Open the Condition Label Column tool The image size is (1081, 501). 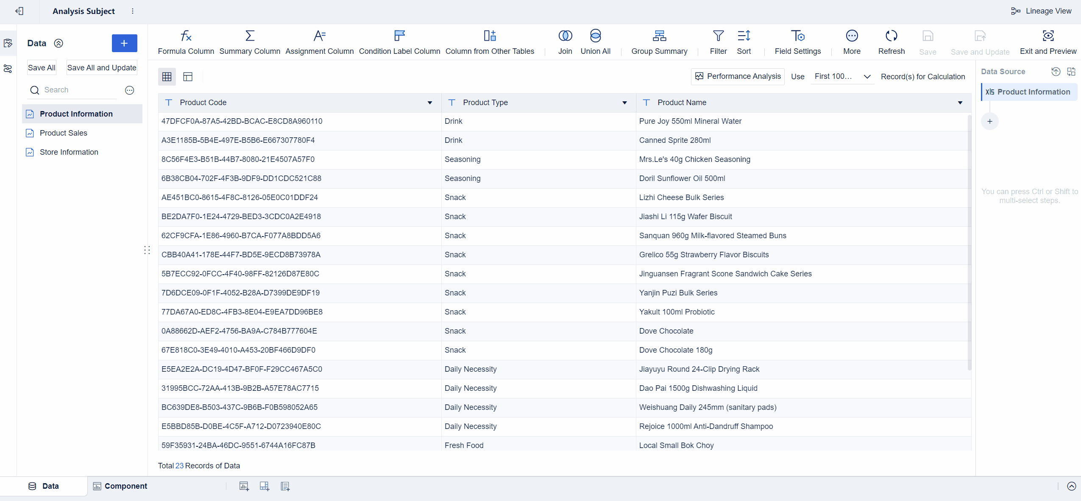point(399,42)
